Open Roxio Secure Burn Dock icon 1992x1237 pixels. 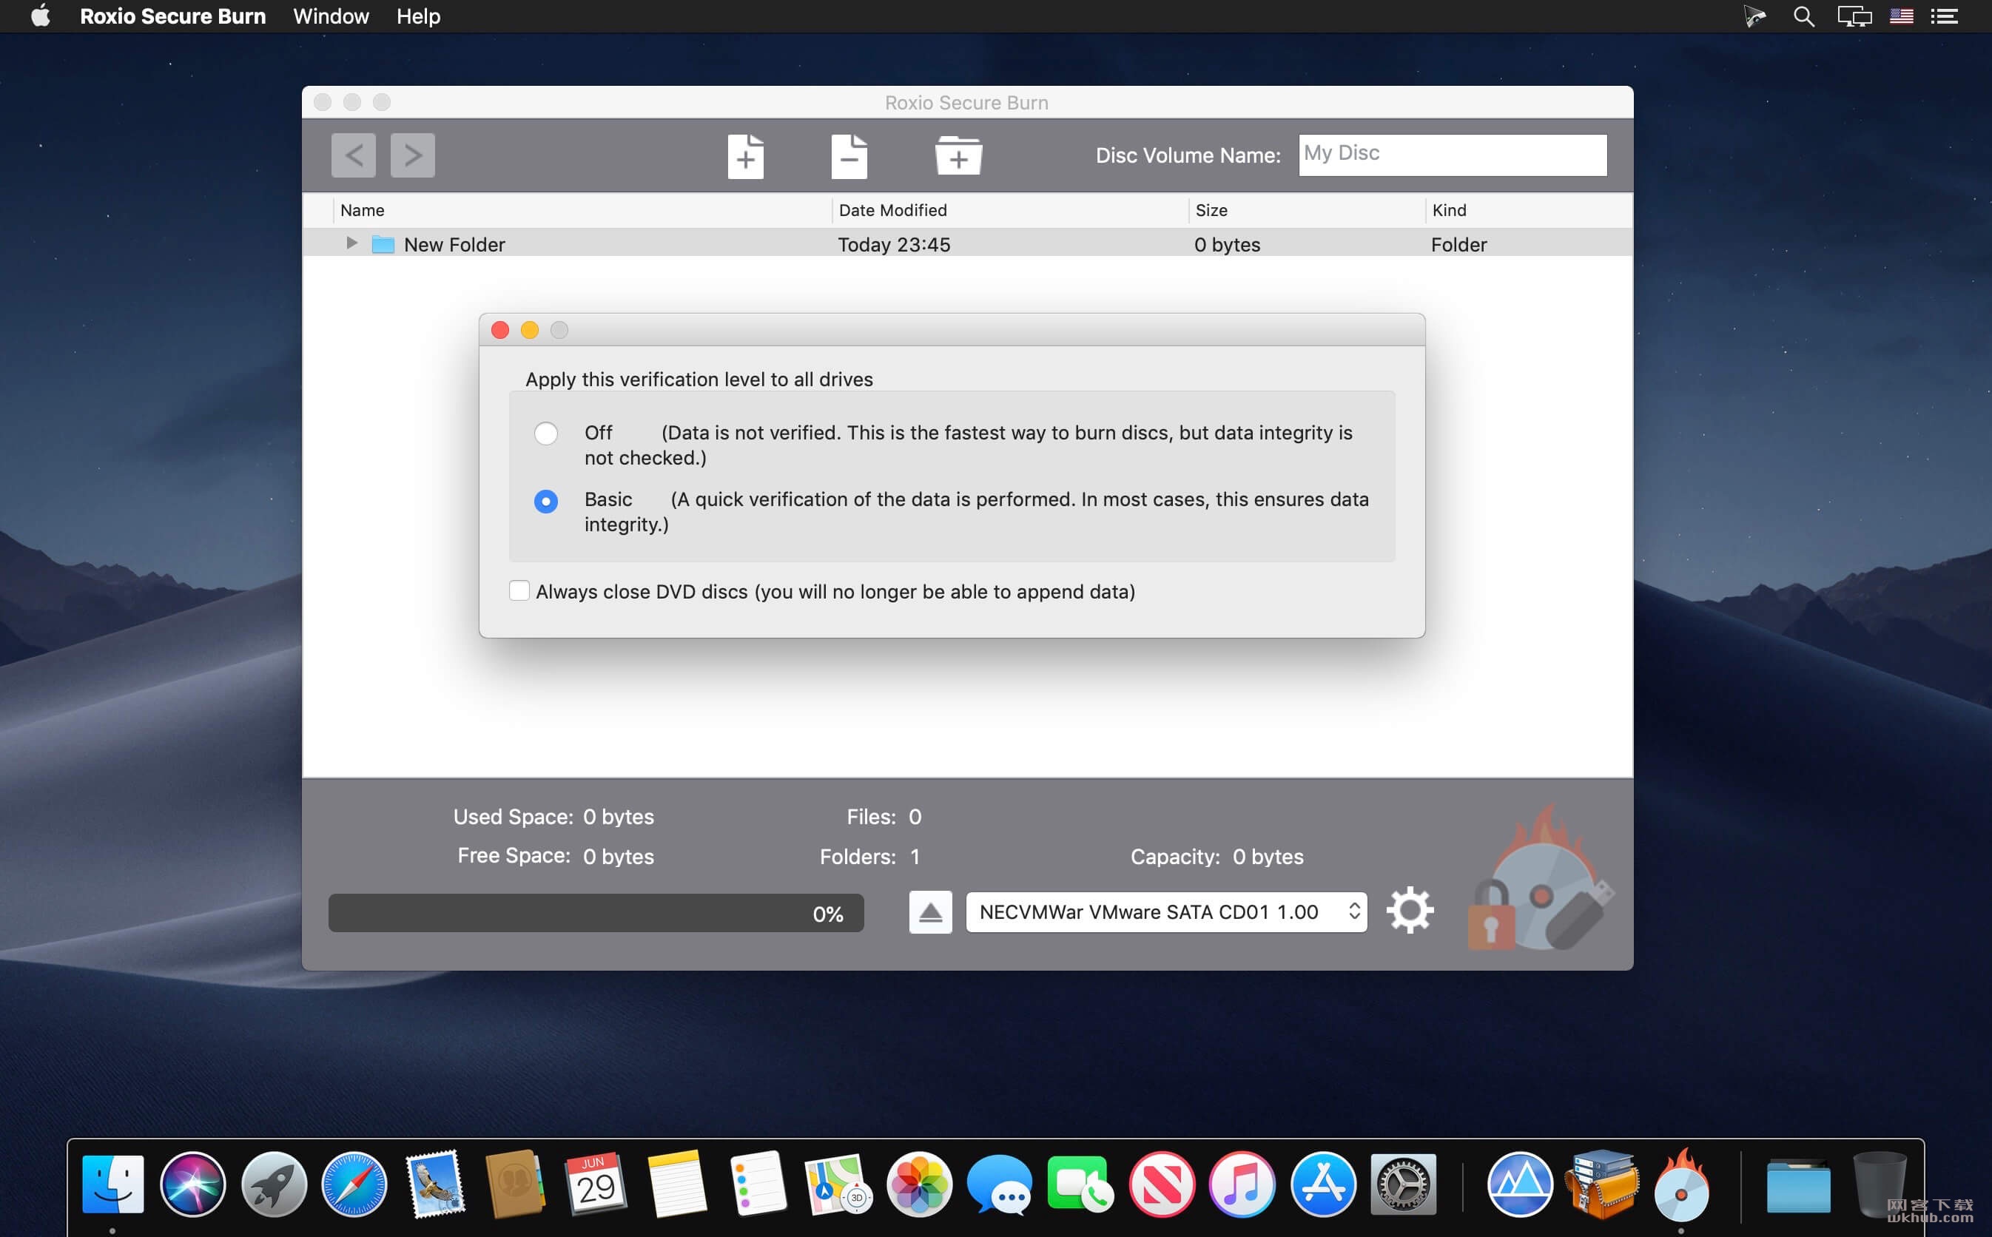pyautogui.click(x=1681, y=1184)
